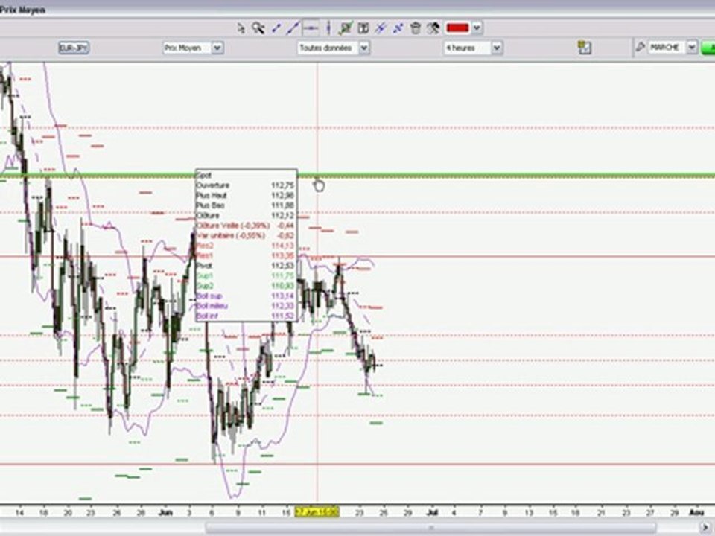Click the scrollbar right arrow
The image size is (715, 536).
point(706,528)
